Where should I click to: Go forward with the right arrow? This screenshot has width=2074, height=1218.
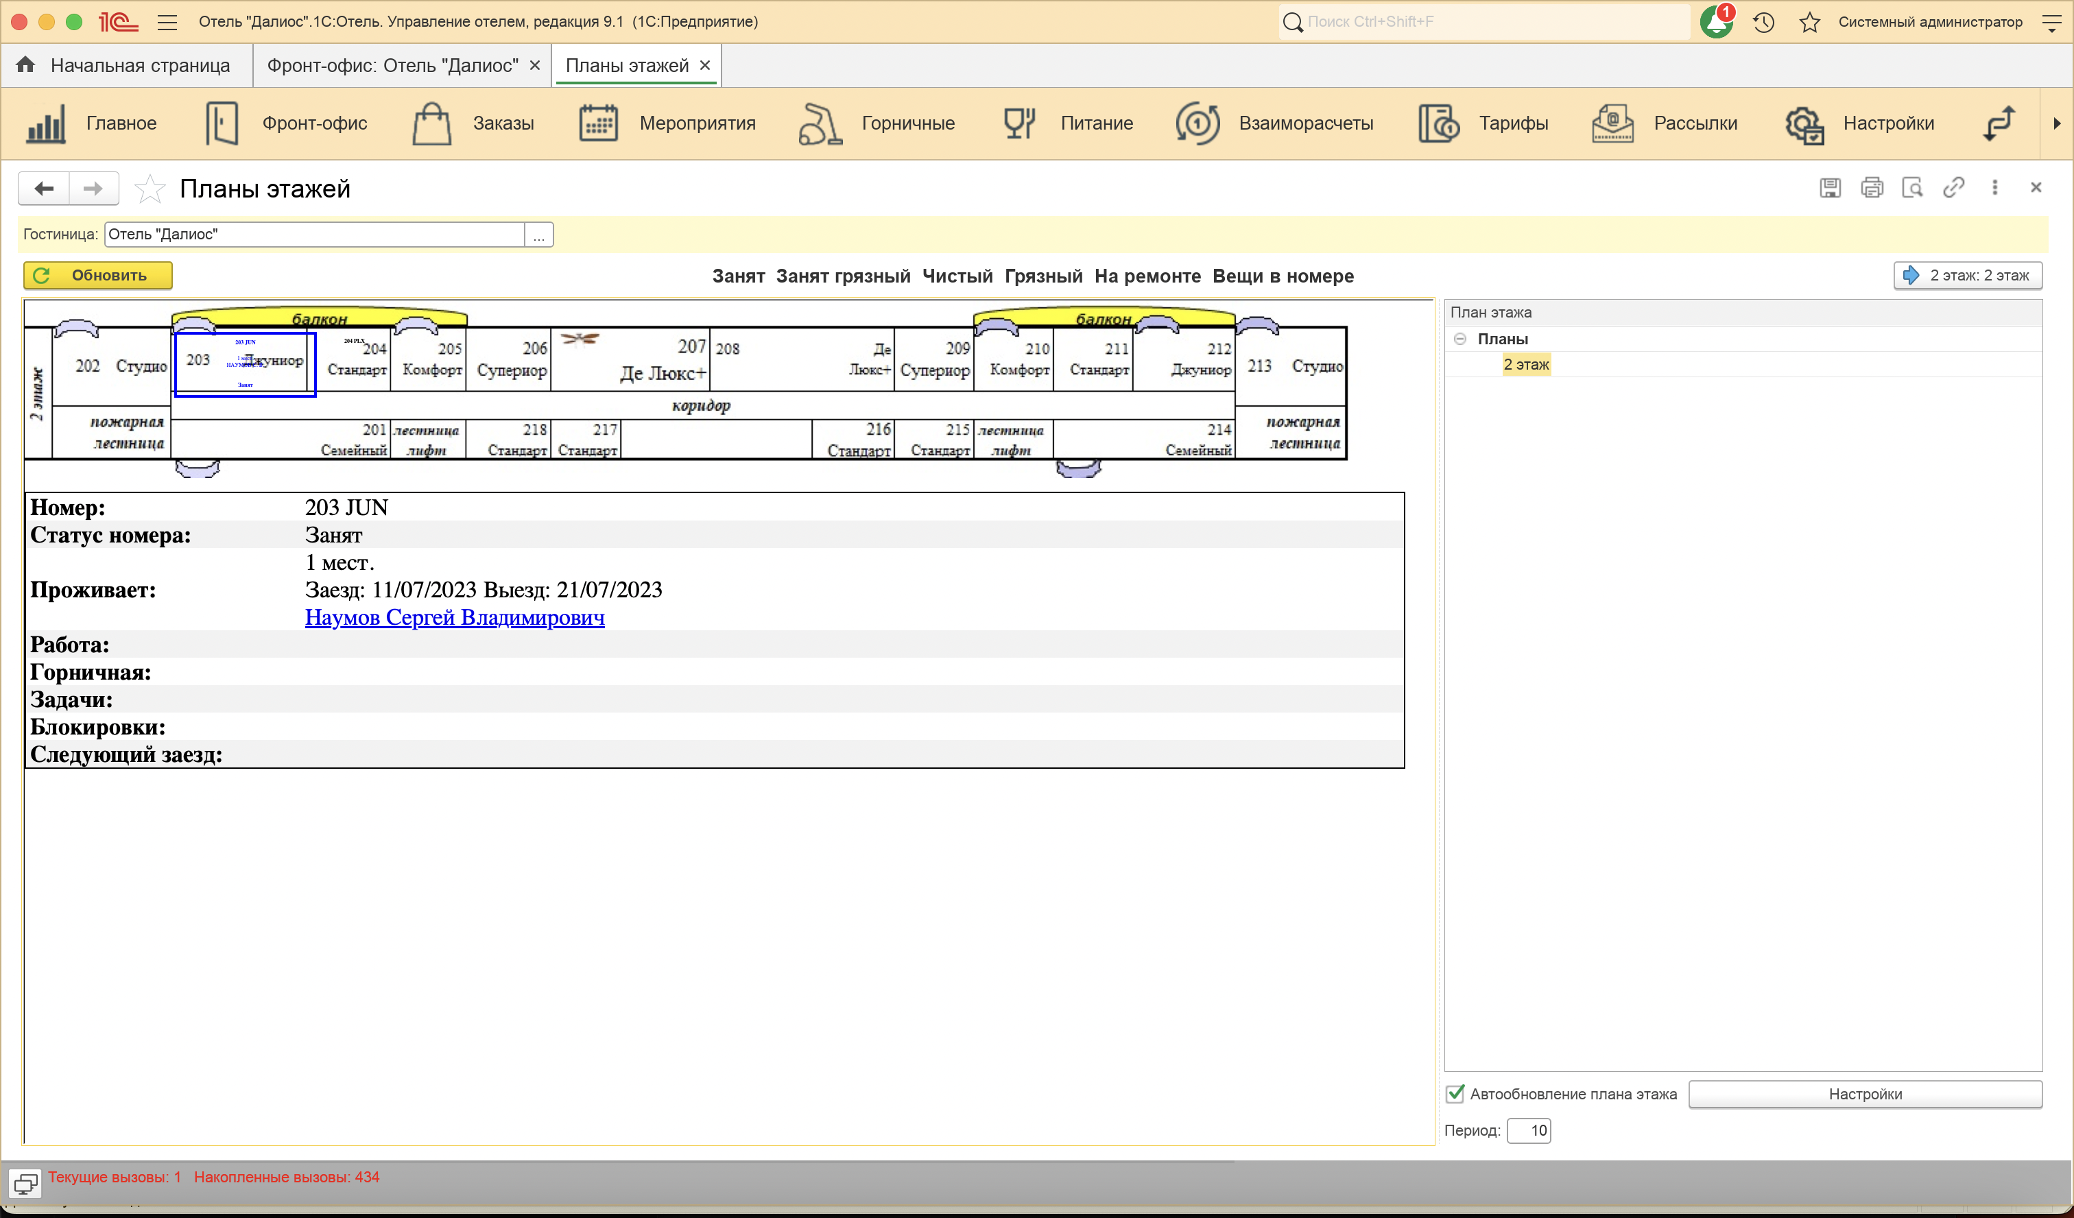click(x=94, y=189)
